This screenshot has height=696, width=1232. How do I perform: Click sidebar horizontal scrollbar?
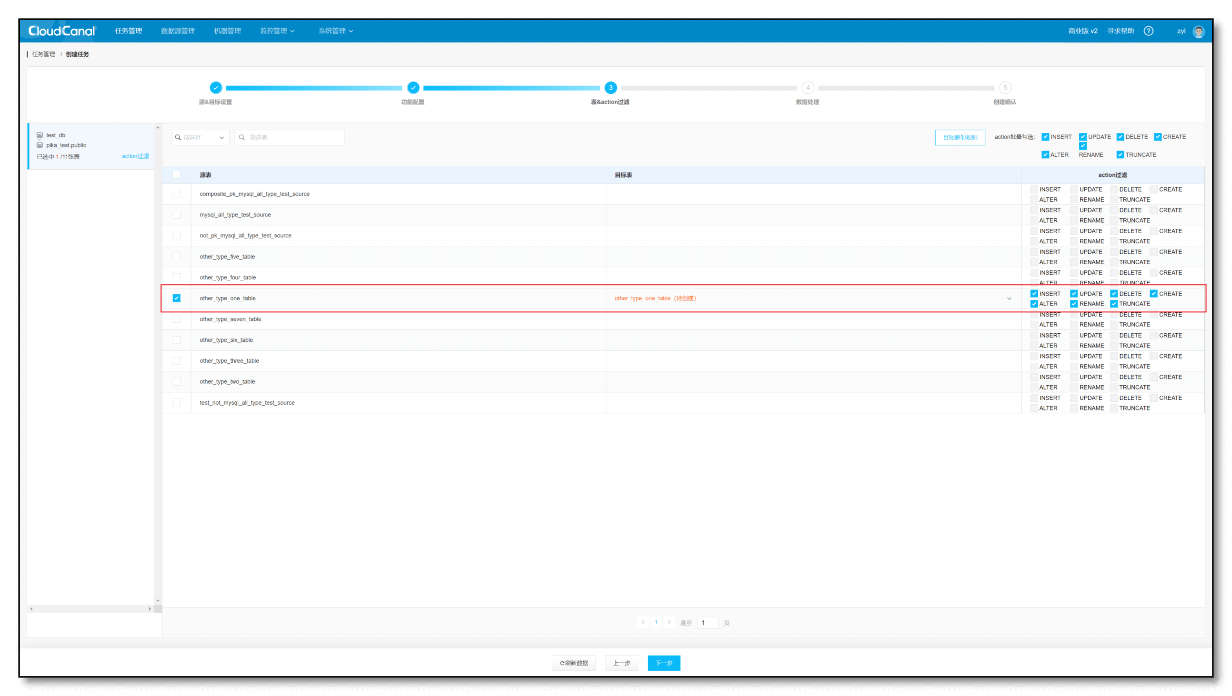point(91,609)
